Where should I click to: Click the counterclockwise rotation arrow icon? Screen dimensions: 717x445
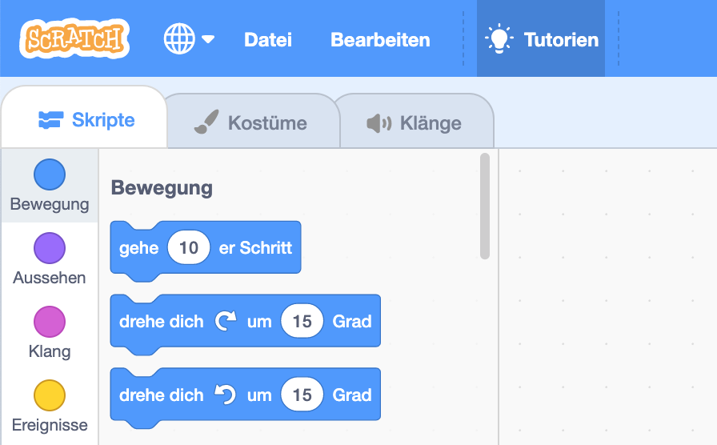[x=226, y=395]
